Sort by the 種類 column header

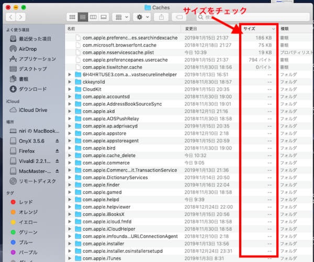(x=295, y=29)
